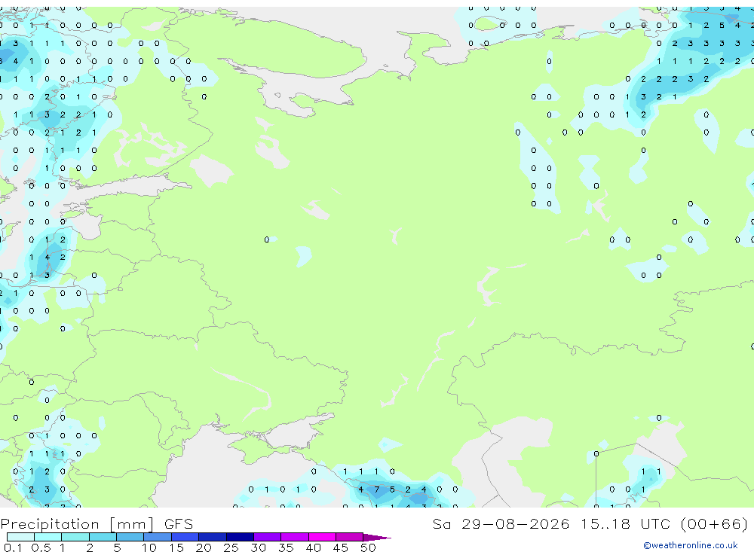Click legend label '50'
The height and width of the screenshot is (552, 754).
[x=368, y=547]
